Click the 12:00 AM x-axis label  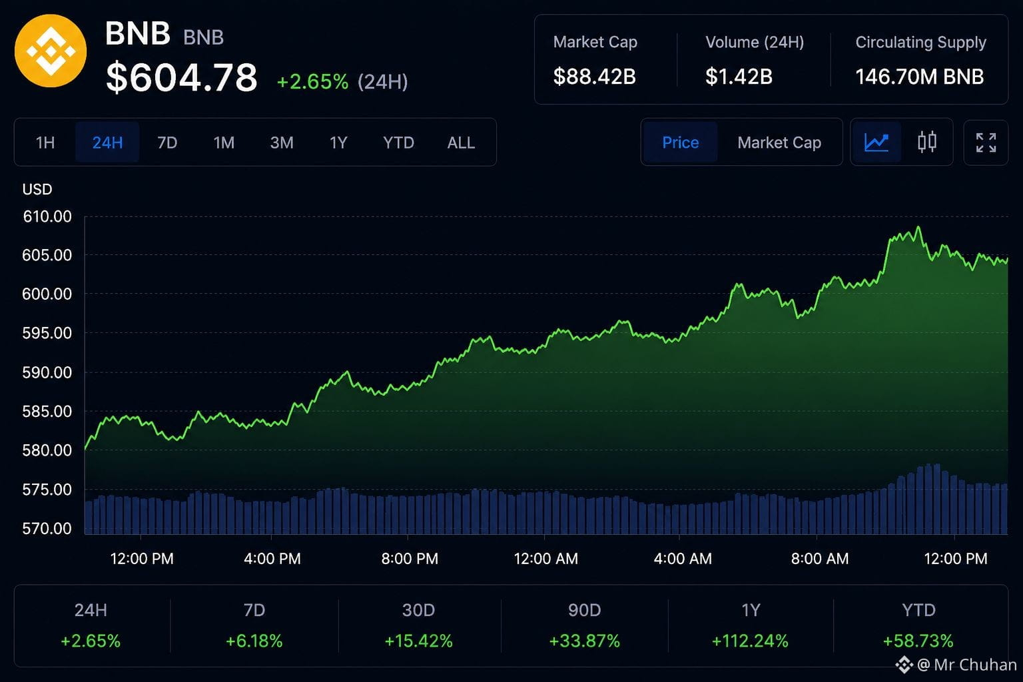tap(545, 559)
